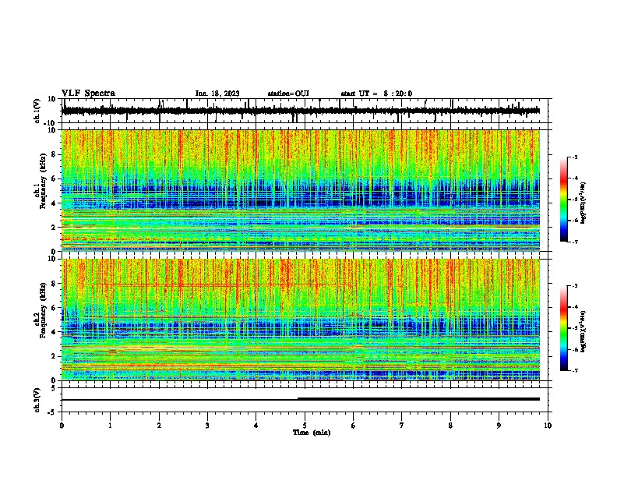617x477 pixels.
Task: Click the "start UT = 8:20:0" header text
Action: [376, 94]
